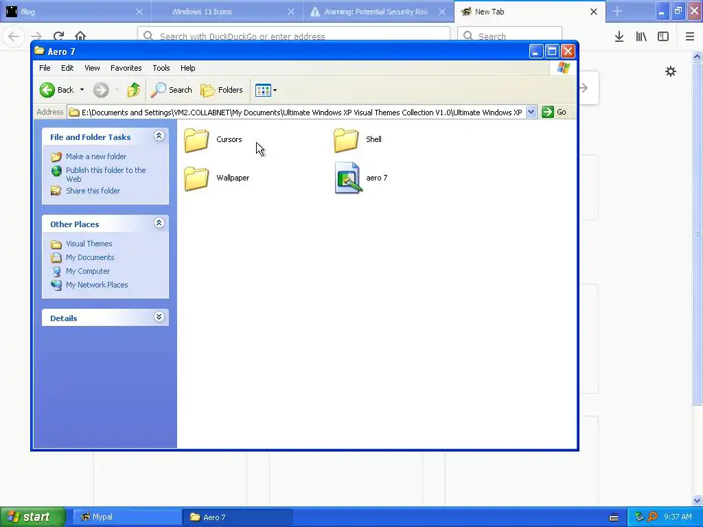Reload the page in Mypal browser

(x=59, y=36)
